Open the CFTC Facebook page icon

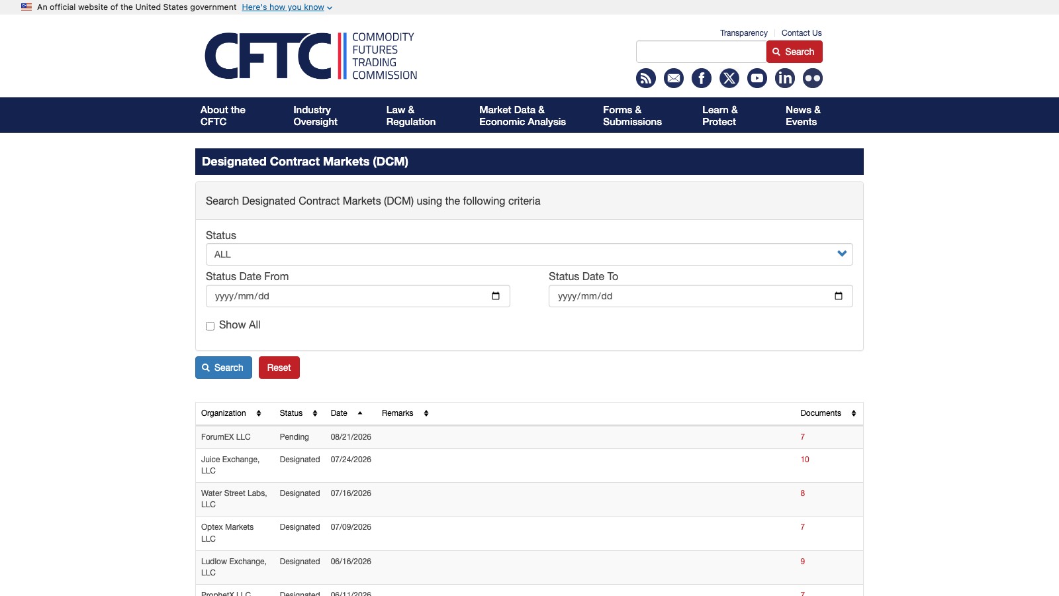point(702,78)
